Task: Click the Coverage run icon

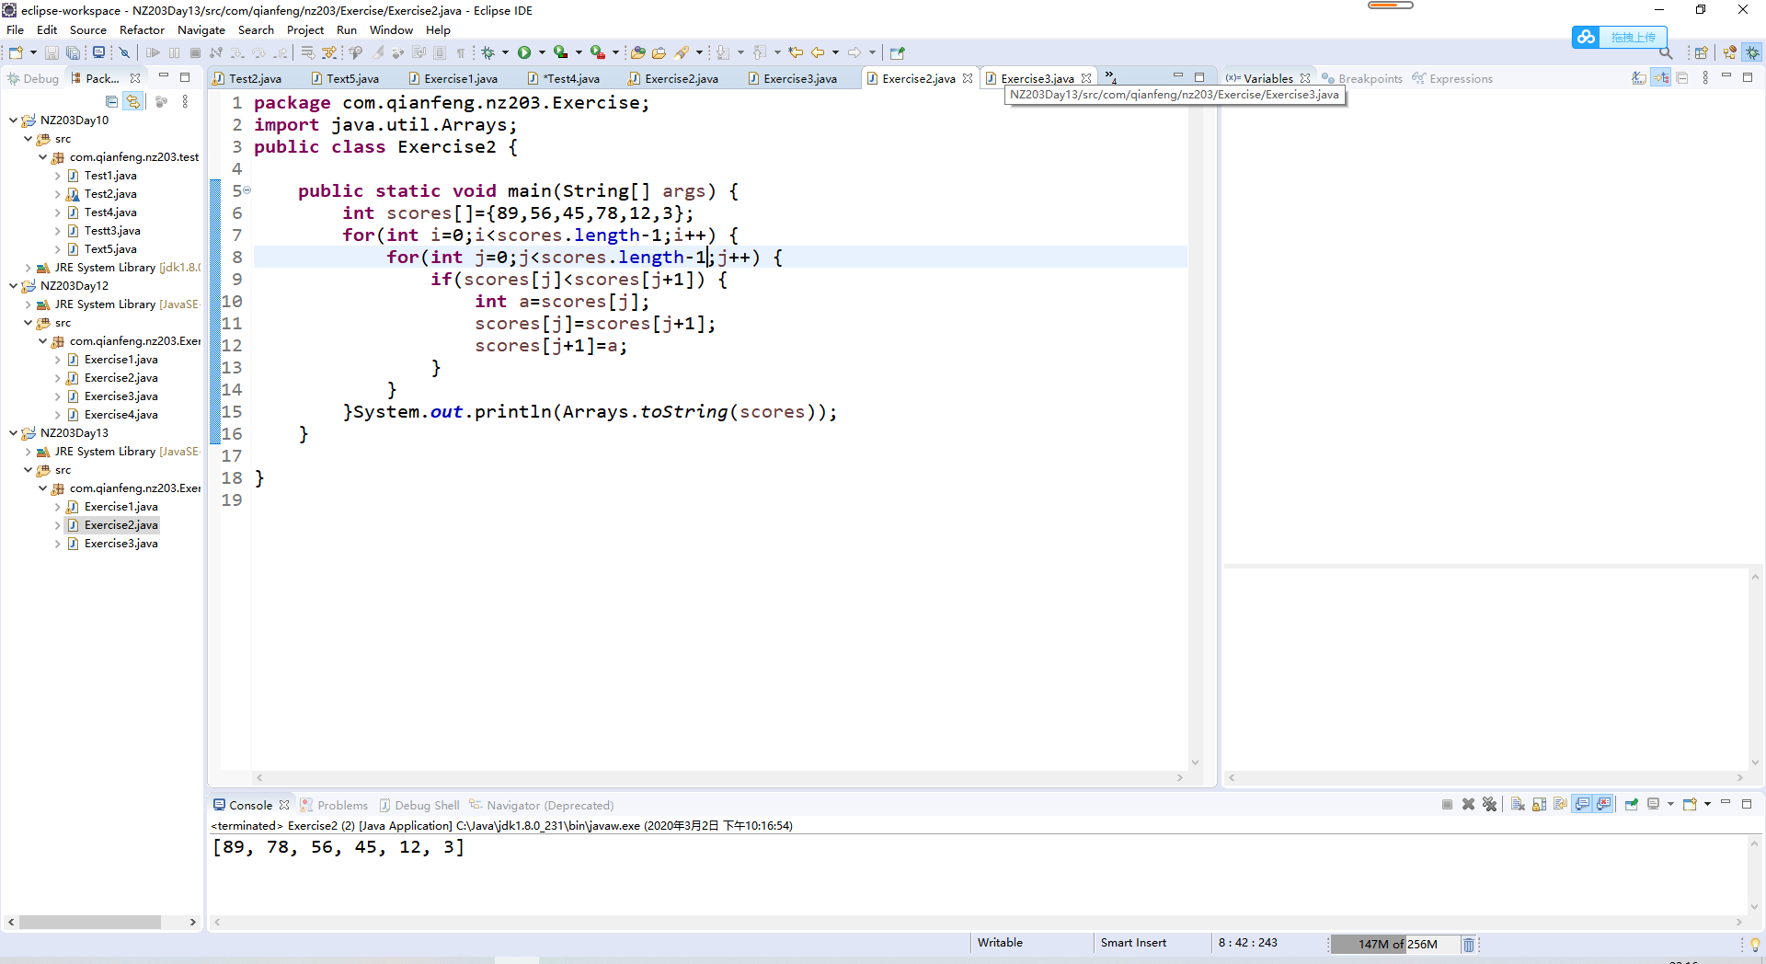Action: tap(560, 52)
